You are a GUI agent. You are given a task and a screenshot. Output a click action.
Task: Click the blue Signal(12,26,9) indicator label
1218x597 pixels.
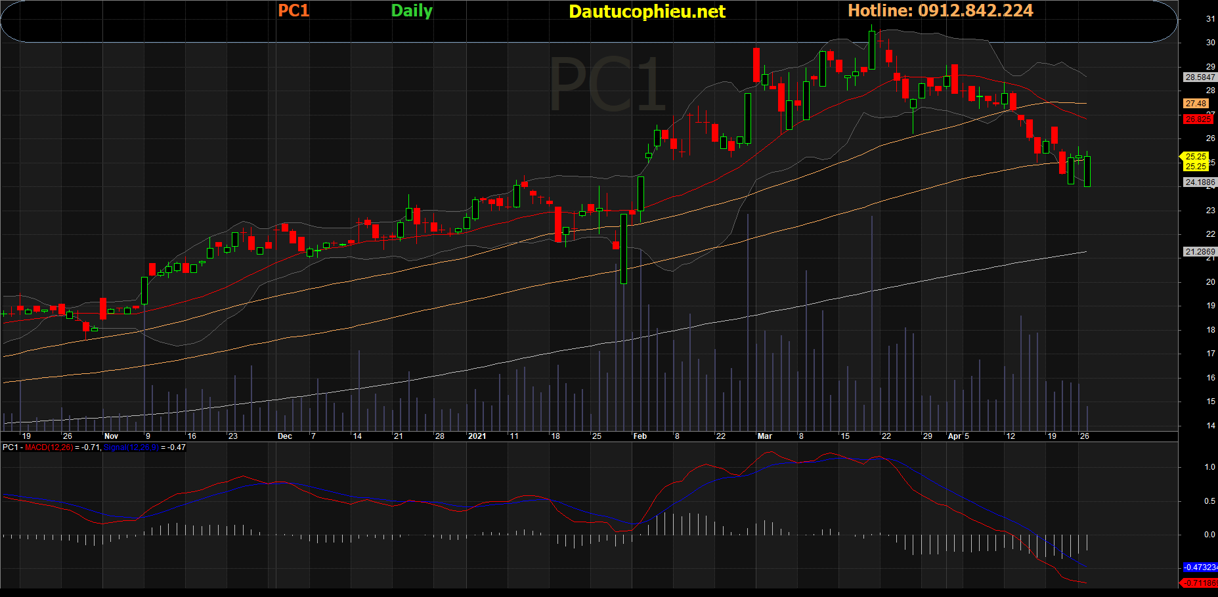pyautogui.click(x=131, y=447)
